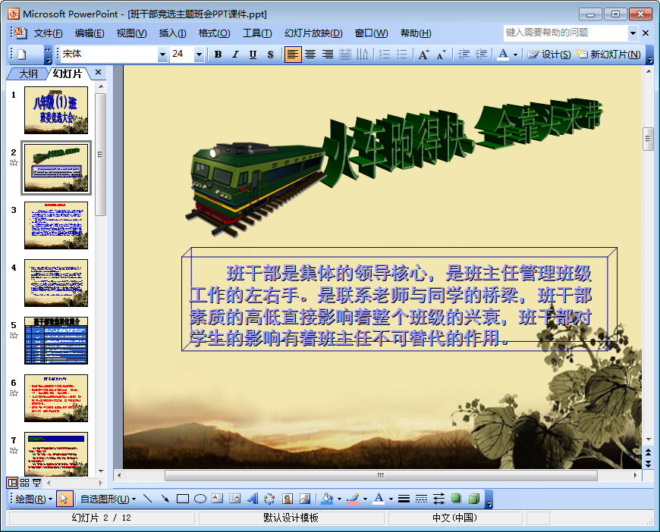This screenshot has height=532, width=660.
Task: Open the 插入 menu
Action: pyautogui.click(x=172, y=33)
